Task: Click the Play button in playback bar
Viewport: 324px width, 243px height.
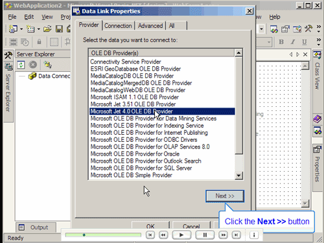Action: pyautogui.click(x=181, y=235)
